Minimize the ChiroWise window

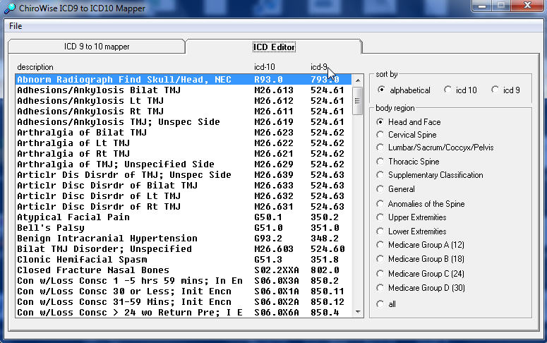tap(482, 6)
